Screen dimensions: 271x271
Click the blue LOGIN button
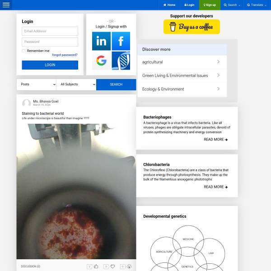[50, 65]
